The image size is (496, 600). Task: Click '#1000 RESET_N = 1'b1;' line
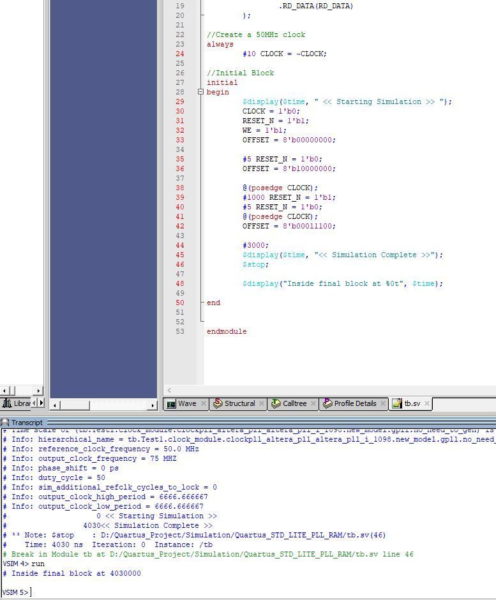pyautogui.click(x=289, y=197)
